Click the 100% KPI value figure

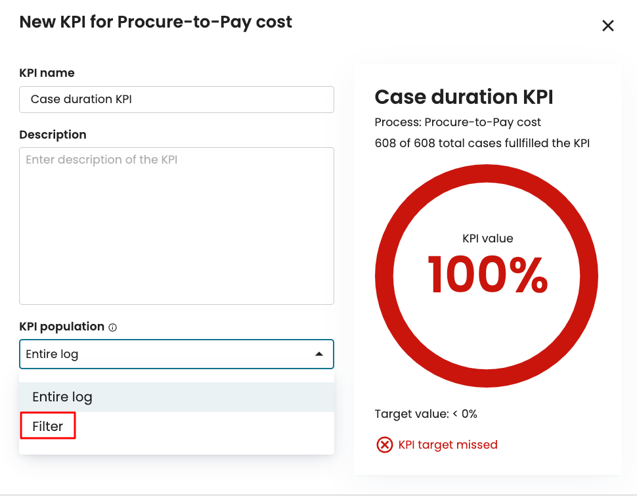[487, 274]
